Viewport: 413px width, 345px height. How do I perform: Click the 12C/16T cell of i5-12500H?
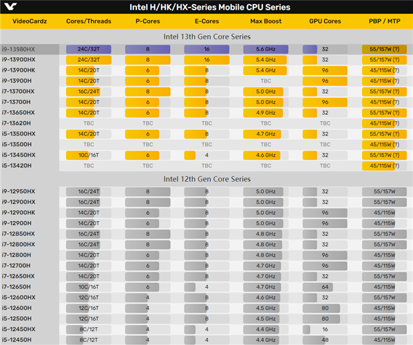(x=89, y=319)
